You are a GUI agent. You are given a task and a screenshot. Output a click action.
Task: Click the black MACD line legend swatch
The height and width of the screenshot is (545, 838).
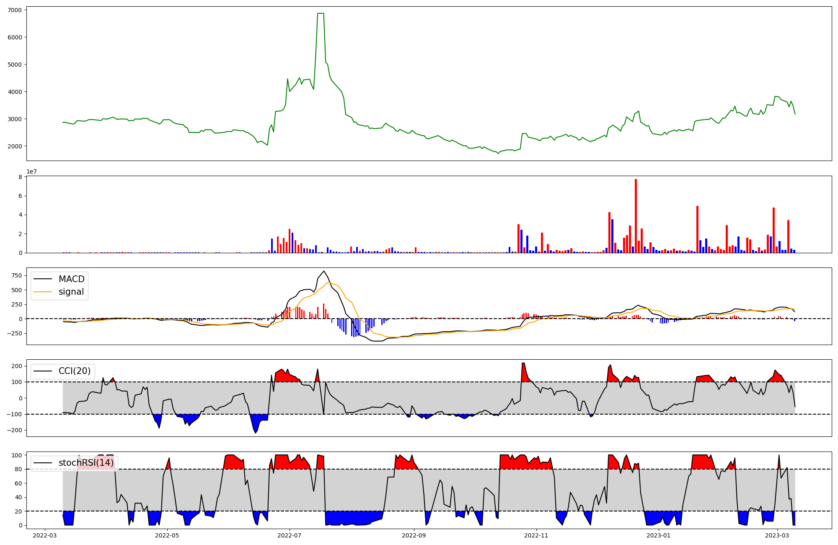click(43, 279)
